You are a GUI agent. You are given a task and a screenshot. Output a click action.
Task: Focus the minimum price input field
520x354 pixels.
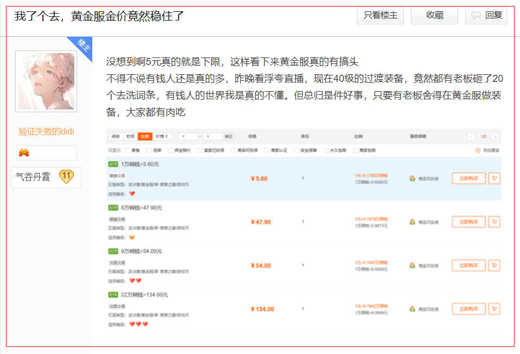(188, 137)
